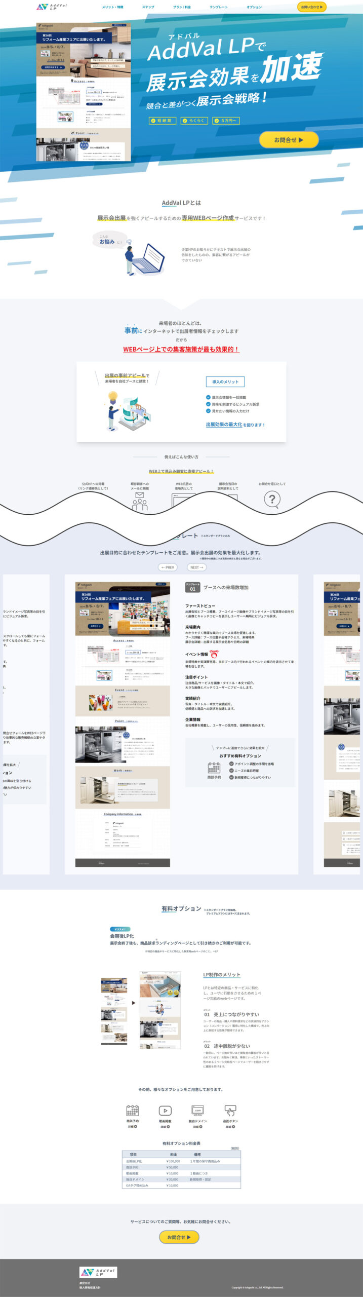Click the 展示会当日の説明資料として label

[227, 486]
